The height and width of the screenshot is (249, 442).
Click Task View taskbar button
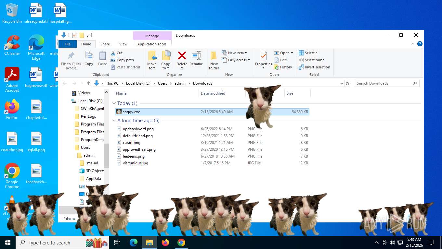click(117, 243)
